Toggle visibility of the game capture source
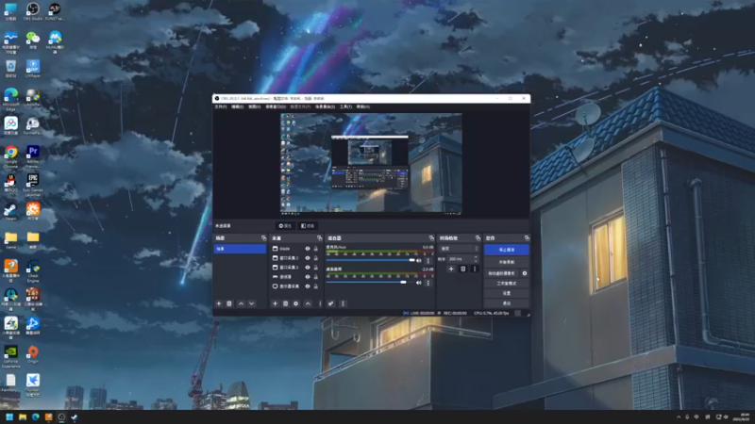The height and width of the screenshot is (424, 755). 308,277
